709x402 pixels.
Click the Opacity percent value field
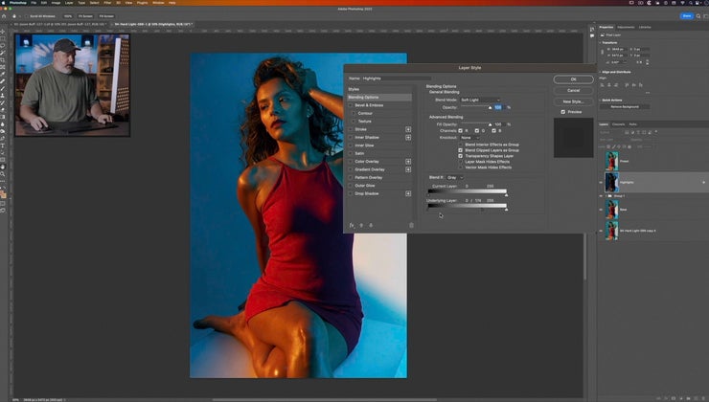(498, 107)
